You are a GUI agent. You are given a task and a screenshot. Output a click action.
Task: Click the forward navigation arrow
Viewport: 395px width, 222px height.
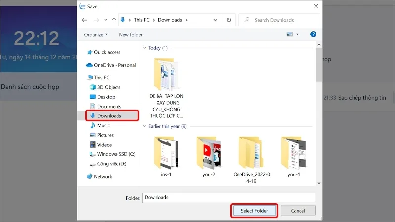pyautogui.click(x=96, y=20)
